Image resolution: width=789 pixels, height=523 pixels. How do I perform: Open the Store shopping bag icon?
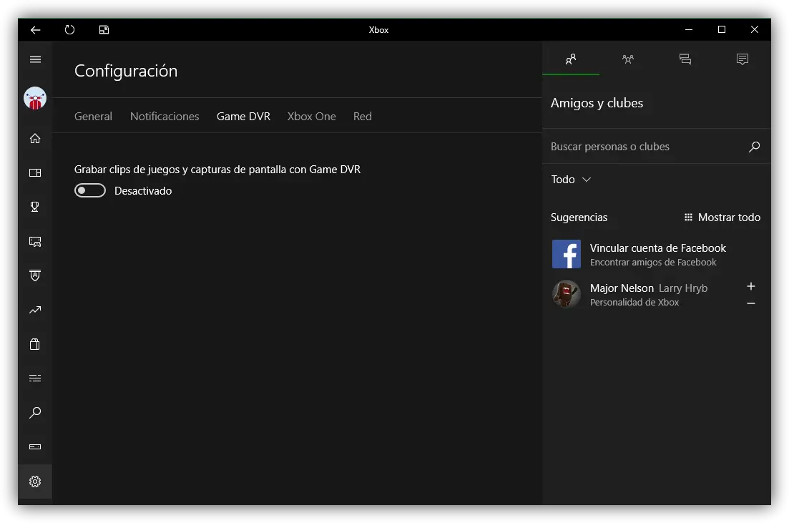tap(35, 344)
